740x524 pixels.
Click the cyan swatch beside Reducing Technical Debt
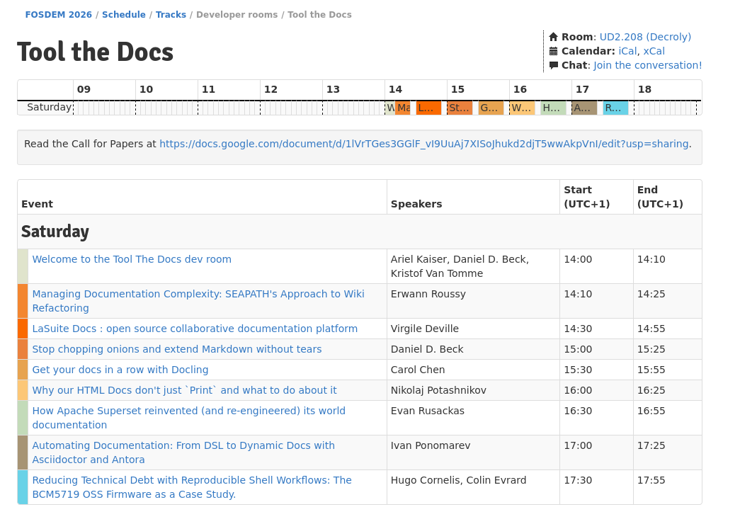(x=23, y=487)
